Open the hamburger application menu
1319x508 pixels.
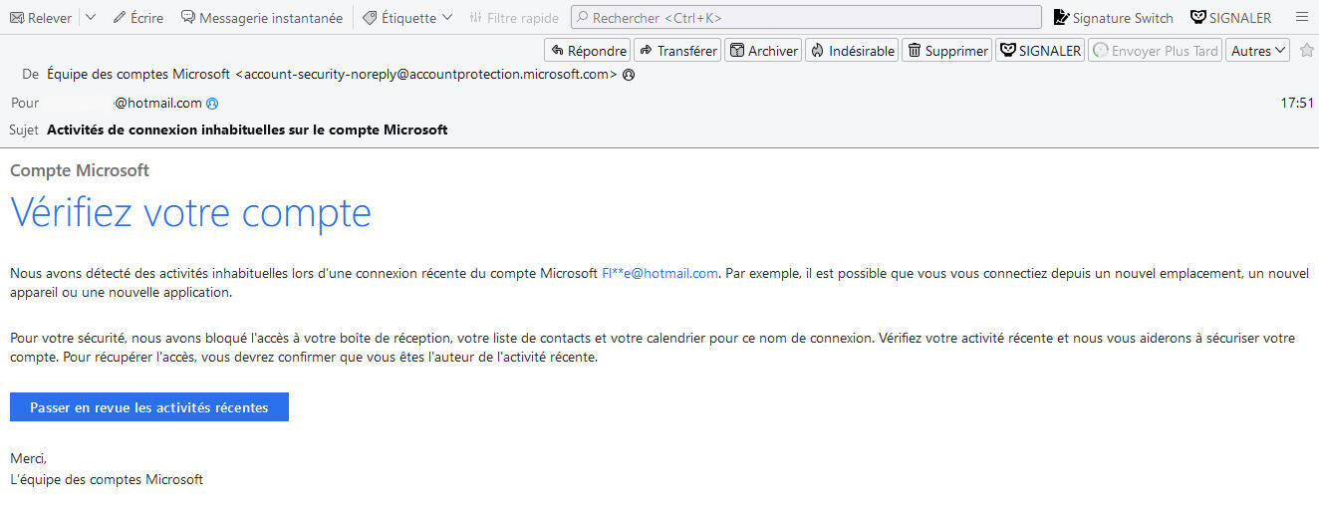[x=1301, y=18]
